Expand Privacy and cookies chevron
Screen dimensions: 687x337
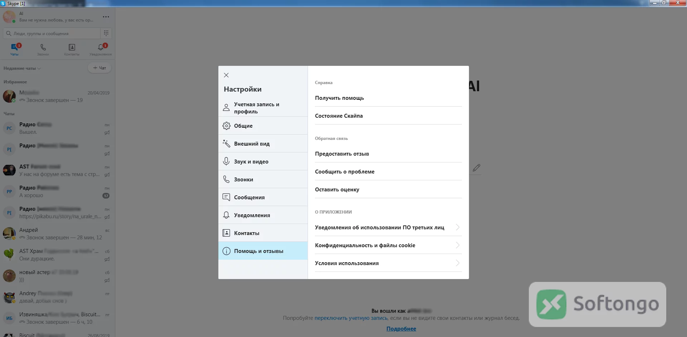tap(457, 245)
